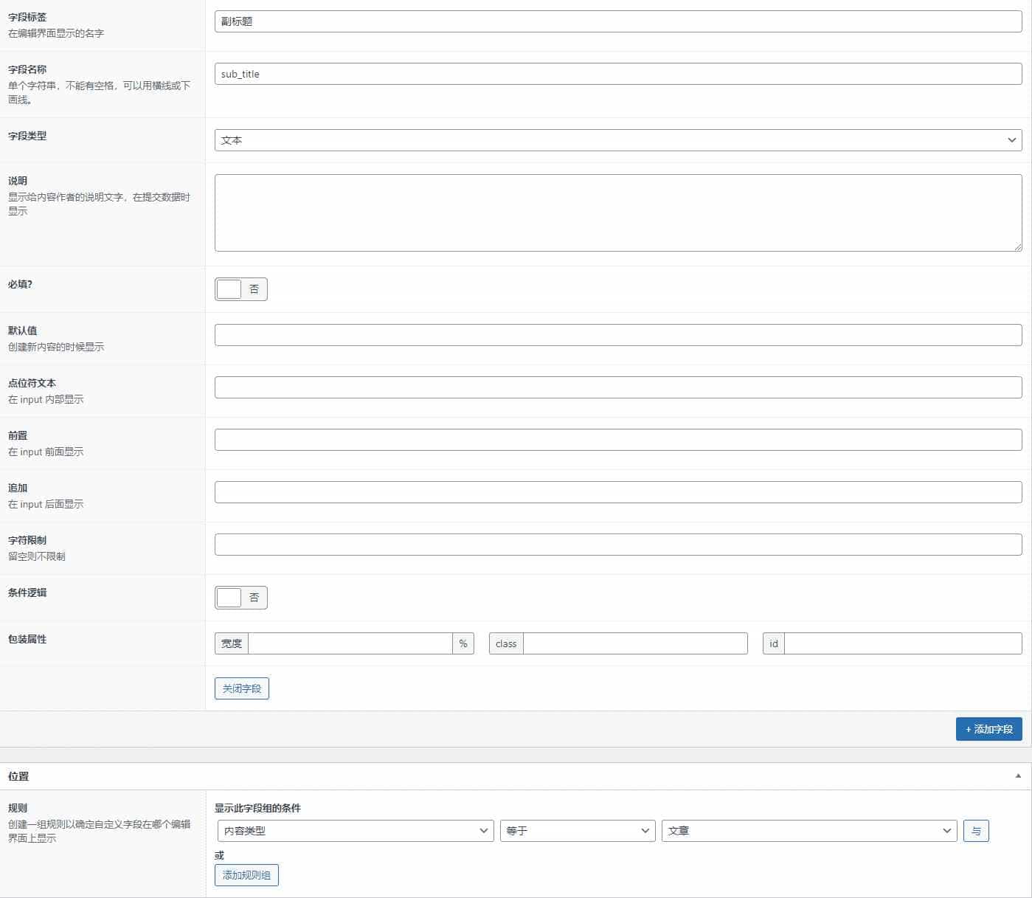
Task: Toggle the 必填 required switch
Action: [241, 289]
